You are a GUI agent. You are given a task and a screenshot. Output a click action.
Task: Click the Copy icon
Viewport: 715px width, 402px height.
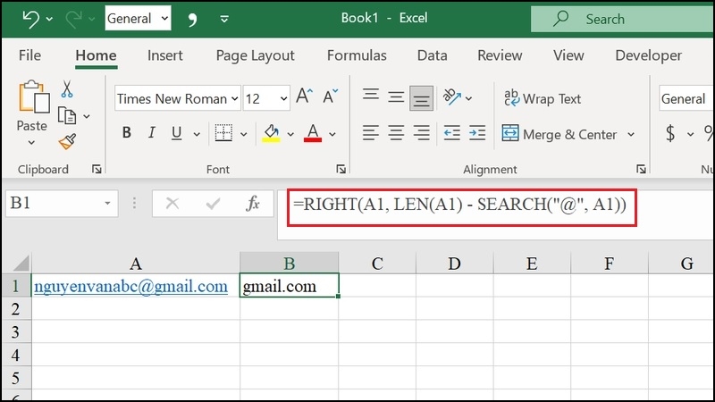tap(67, 116)
